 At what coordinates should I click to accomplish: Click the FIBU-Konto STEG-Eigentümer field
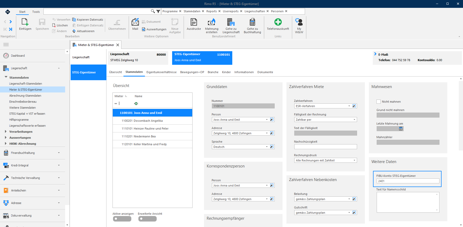[408, 181]
